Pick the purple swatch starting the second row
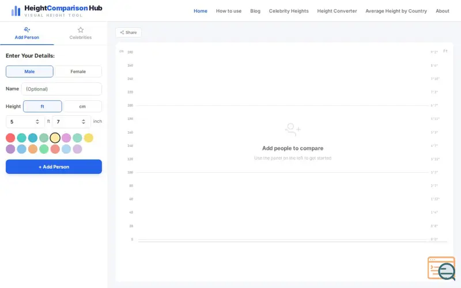The height and width of the screenshot is (288, 461). 10,149
